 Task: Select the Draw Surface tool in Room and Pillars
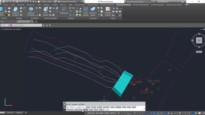coord(45,11)
